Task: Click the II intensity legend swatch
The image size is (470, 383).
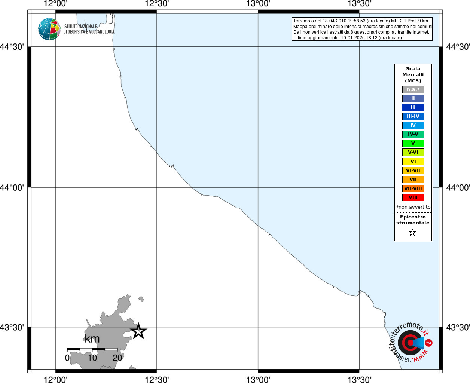Action: [413, 98]
